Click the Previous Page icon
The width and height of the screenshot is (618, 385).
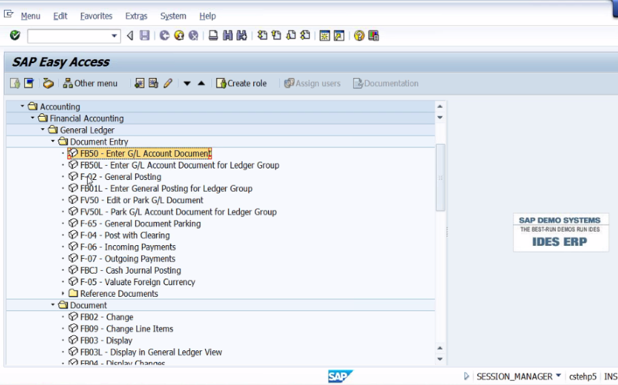point(276,35)
